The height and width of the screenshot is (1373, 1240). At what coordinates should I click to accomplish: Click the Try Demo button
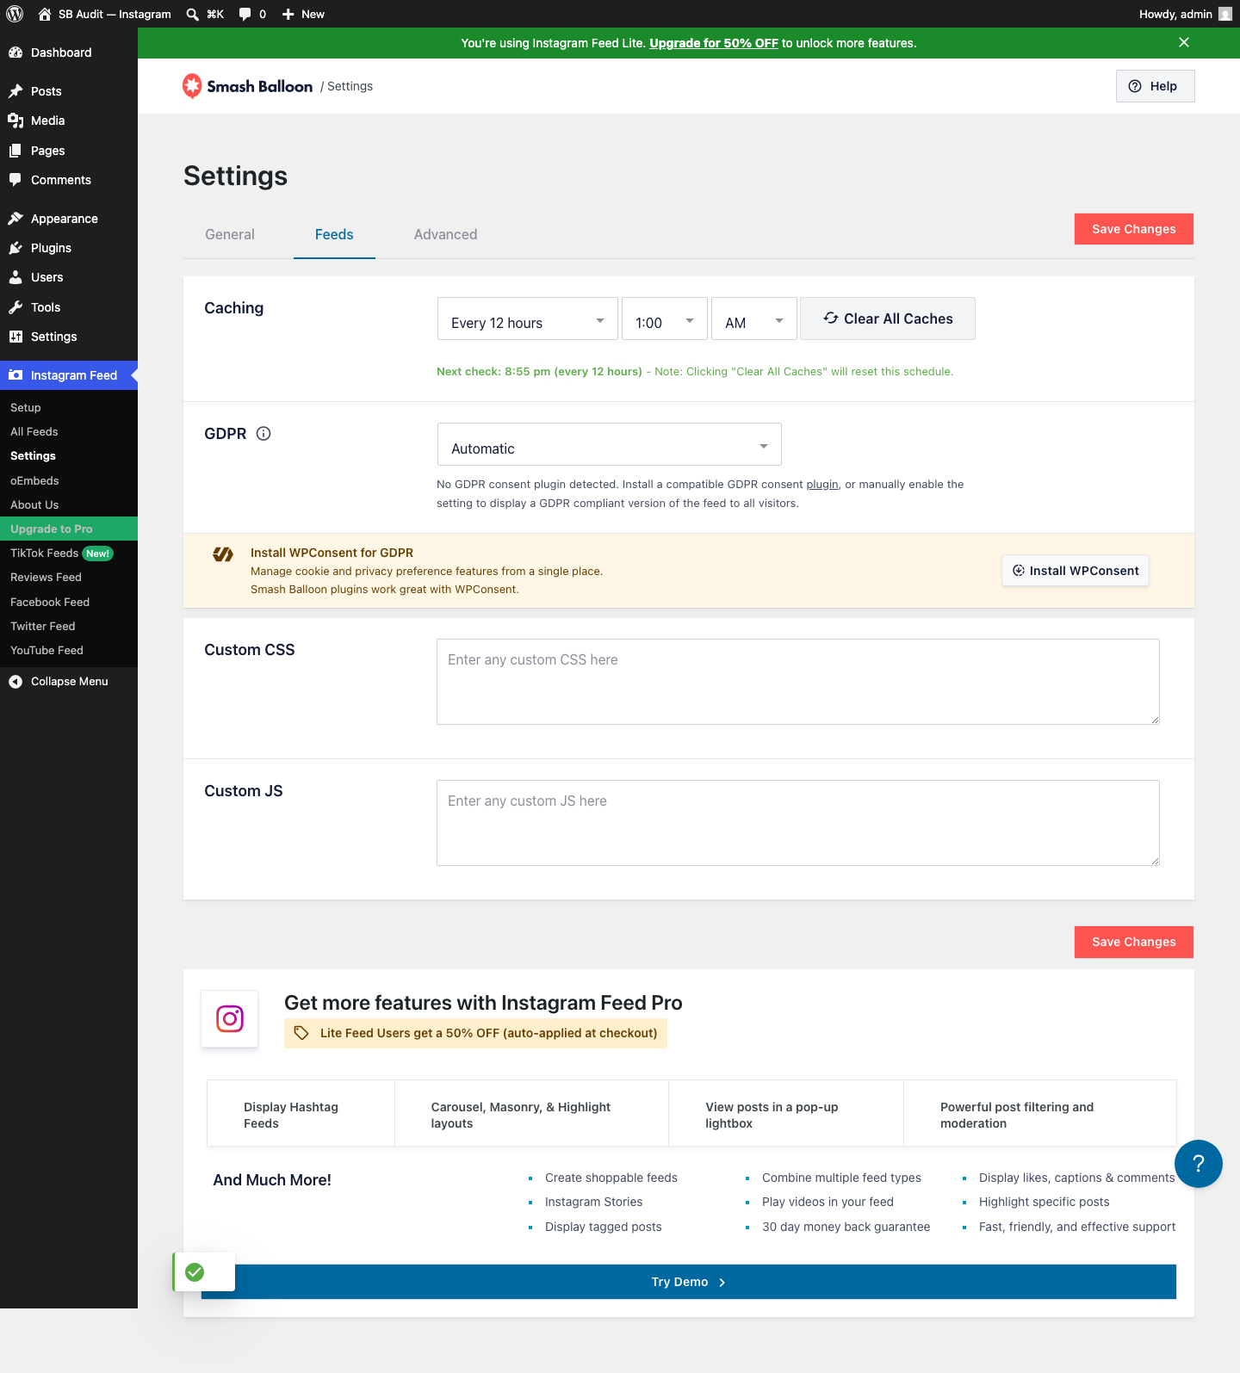click(689, 1282)
